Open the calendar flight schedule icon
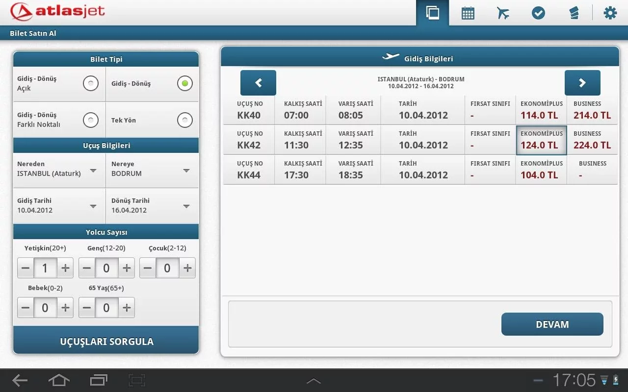628x392 pixels. coord(468,13)
